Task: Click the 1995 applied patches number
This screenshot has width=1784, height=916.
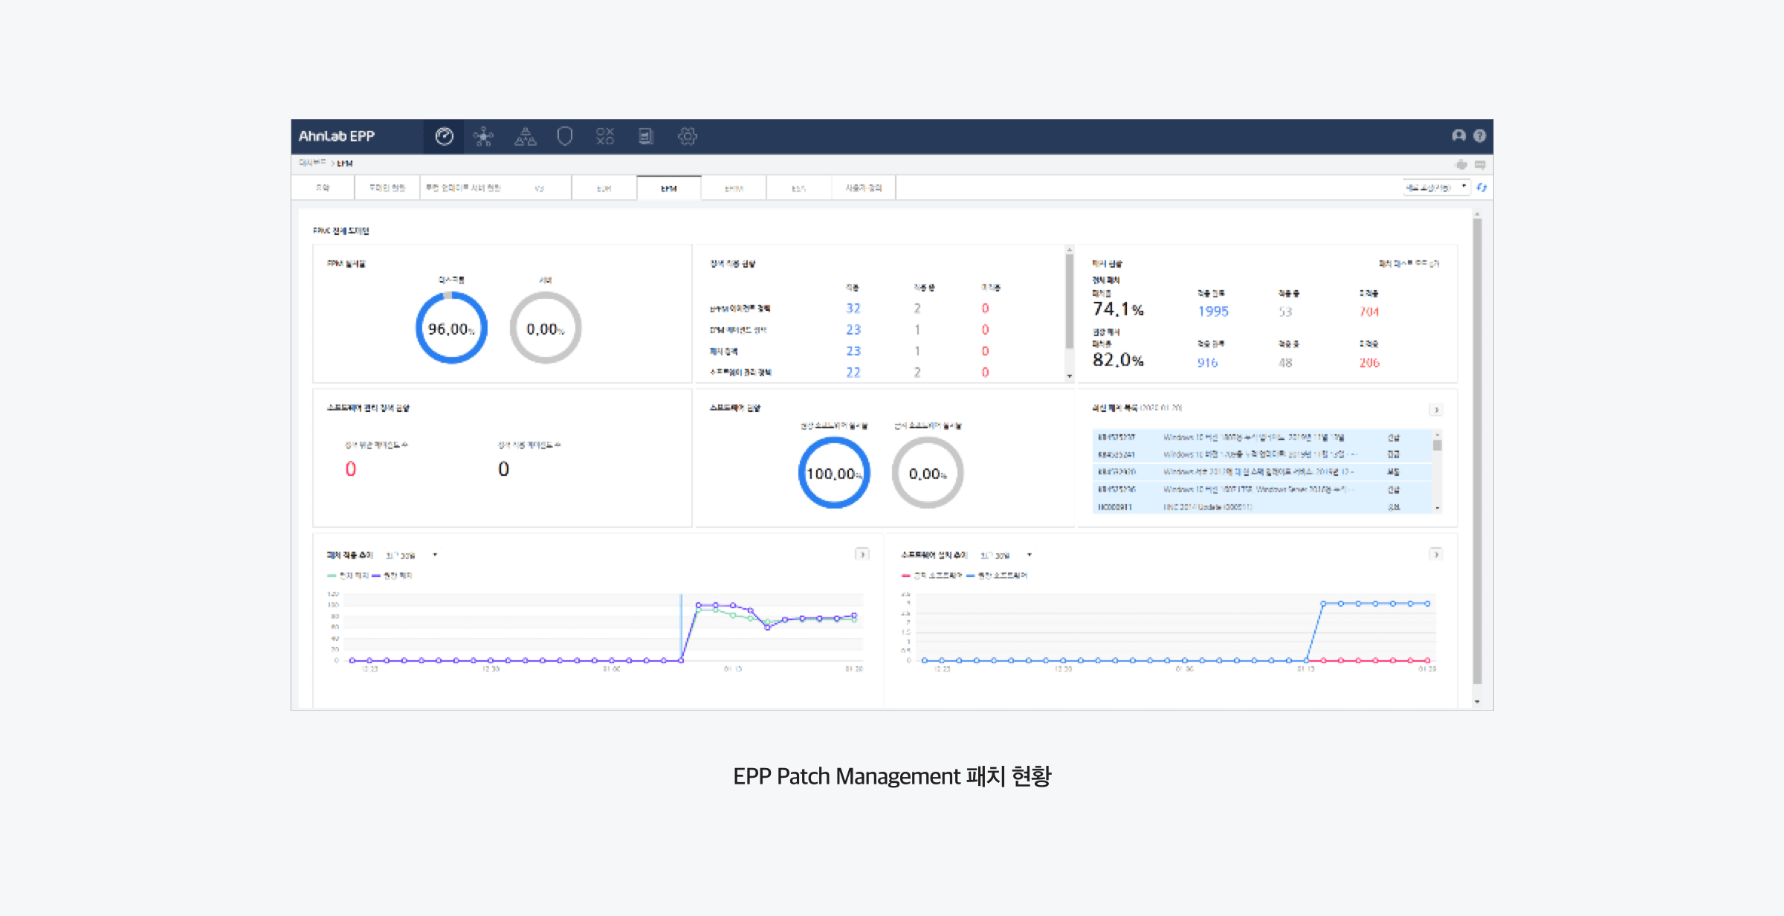Action: 1213,312
